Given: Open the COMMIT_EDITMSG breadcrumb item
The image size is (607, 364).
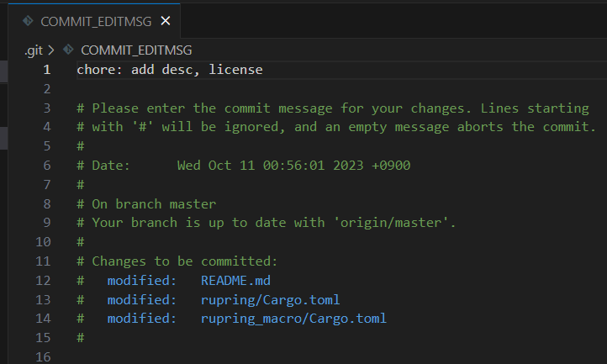Looking at the screenshot, I should click(x=136, y=50).
